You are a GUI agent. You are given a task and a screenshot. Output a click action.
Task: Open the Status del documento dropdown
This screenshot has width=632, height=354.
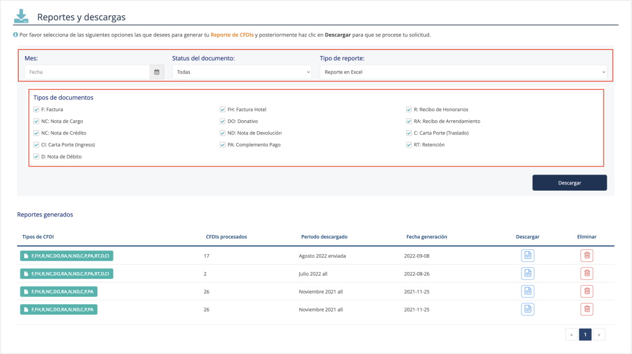[x=242, y=72]
